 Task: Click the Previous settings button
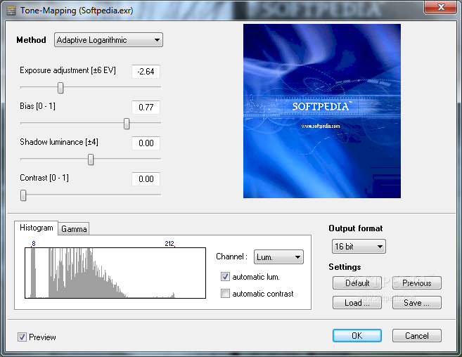(x=416, y=283)
